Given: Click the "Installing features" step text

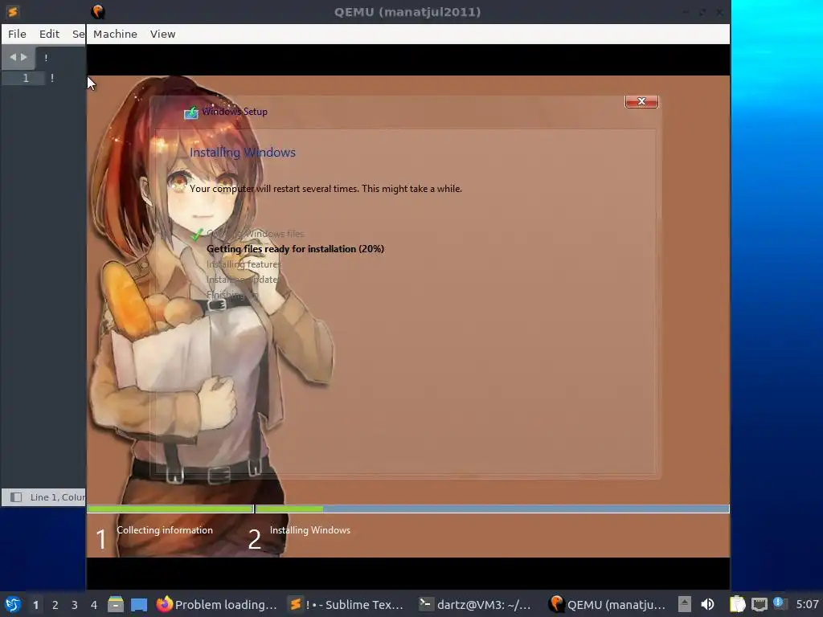Looking at the screenshot, I should [x=244, y=264].
